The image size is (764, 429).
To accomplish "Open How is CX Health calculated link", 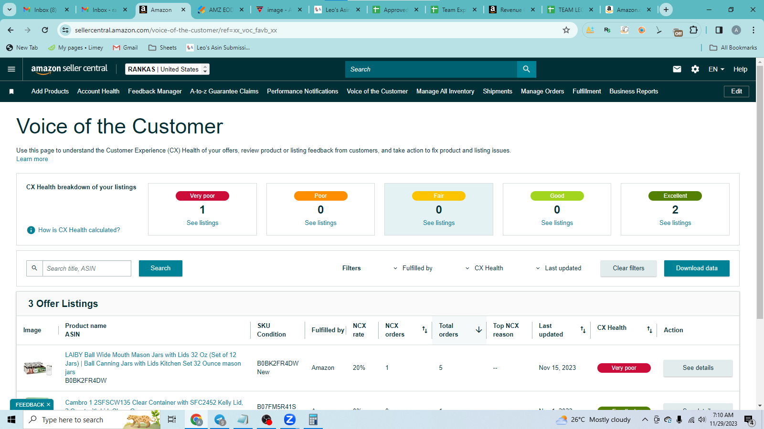I will tap(79, 230).
